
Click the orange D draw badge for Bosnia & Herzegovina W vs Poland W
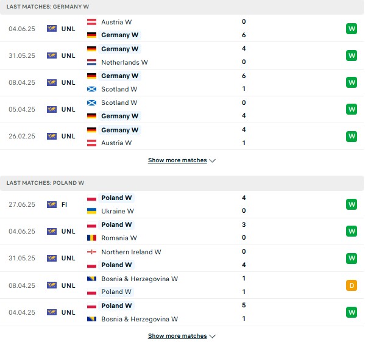pos(351,285)
